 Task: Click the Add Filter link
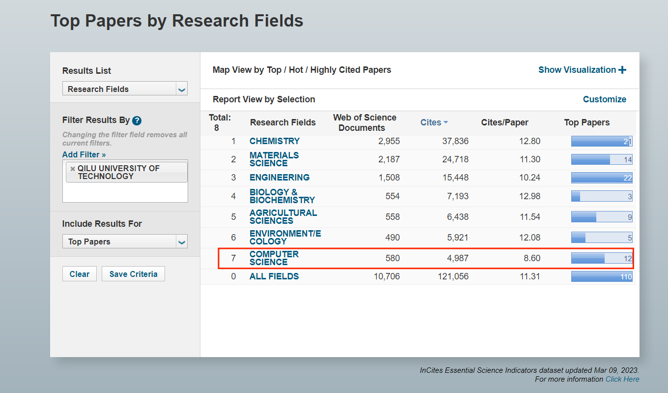pos(84,154)
